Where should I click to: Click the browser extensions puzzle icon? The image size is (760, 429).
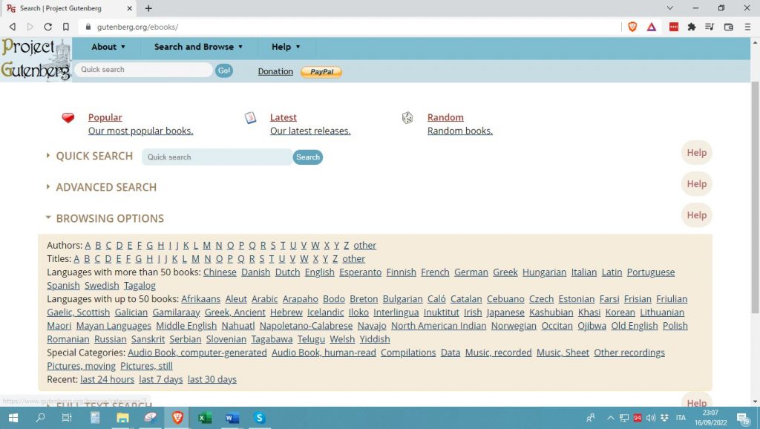coord(691,27)
